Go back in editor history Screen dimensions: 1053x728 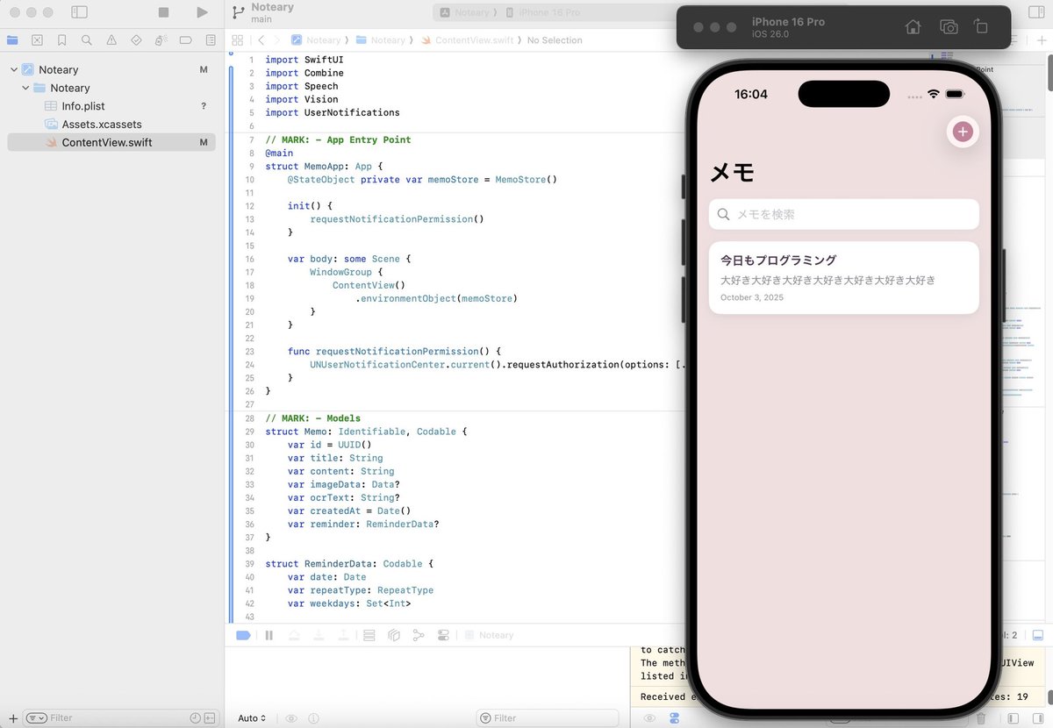pyautogui.click(x=261, y=40)
